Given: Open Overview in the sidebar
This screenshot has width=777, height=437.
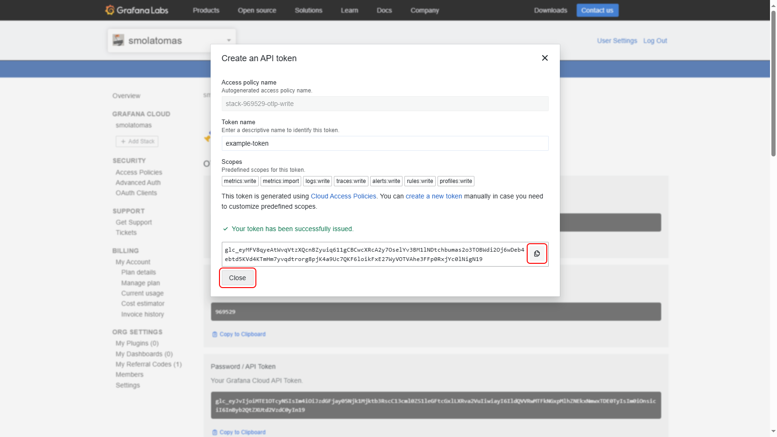Looking at the screenshot, I should (x=126, y=96).
